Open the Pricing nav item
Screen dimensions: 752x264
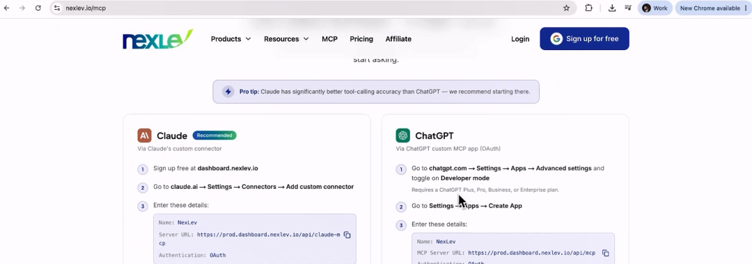point(361,39)
